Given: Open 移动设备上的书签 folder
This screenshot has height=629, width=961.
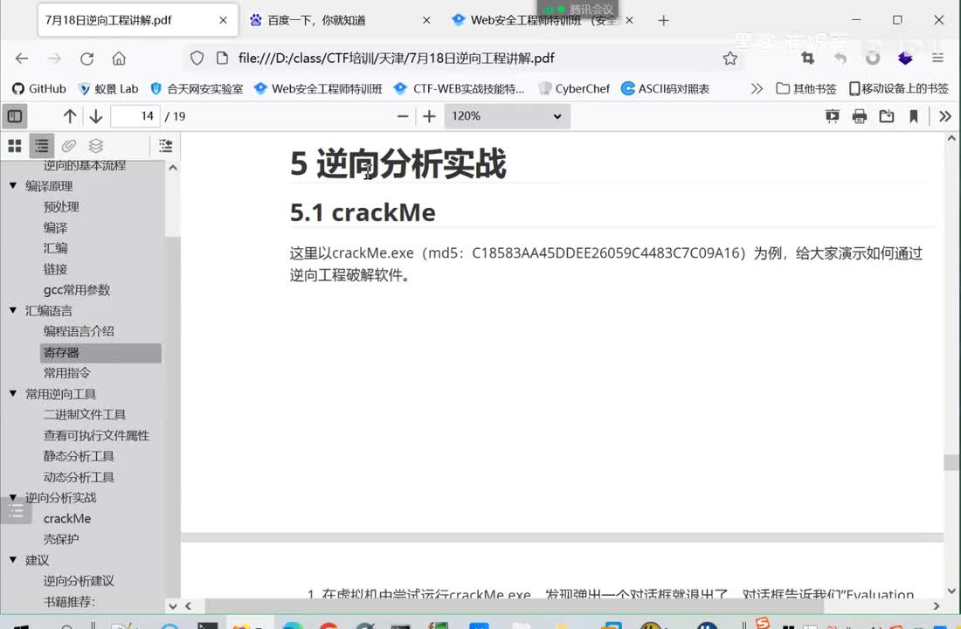Looking at the screenshot, I should pyautogui.click(x=898, y=88).
